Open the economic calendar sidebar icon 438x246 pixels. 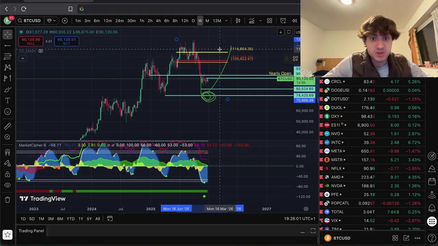pyautogui.click(x=432, y=182)
